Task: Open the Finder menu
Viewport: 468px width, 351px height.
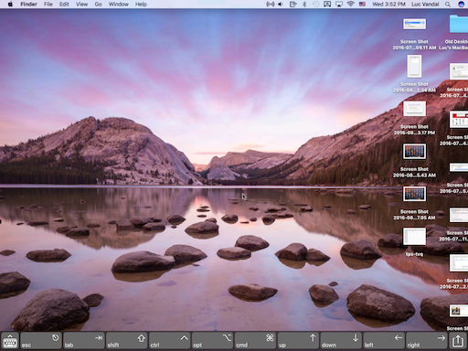Action: tap(28, 5)
